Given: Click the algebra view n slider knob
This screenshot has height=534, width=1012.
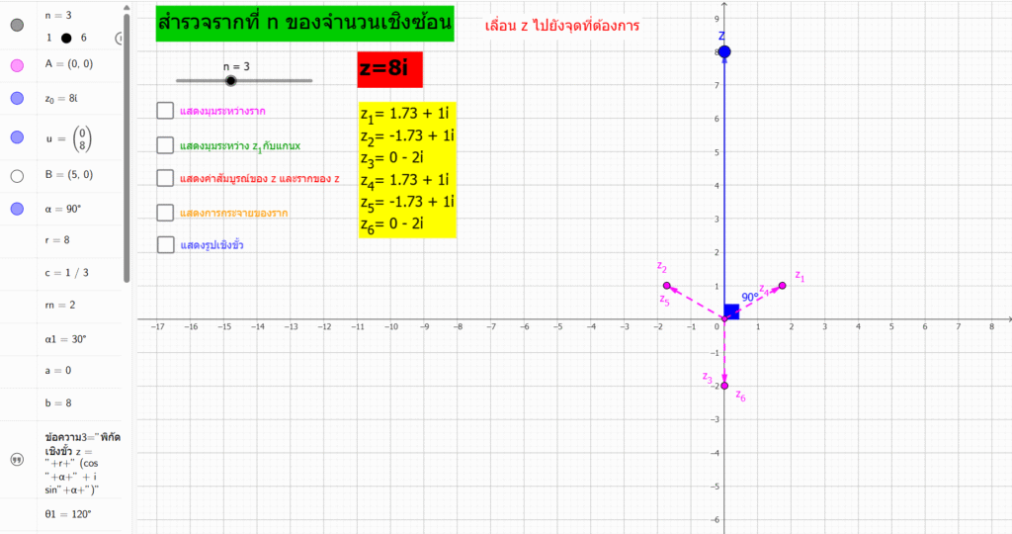Looking at the screenshot, I should (66, 39).
